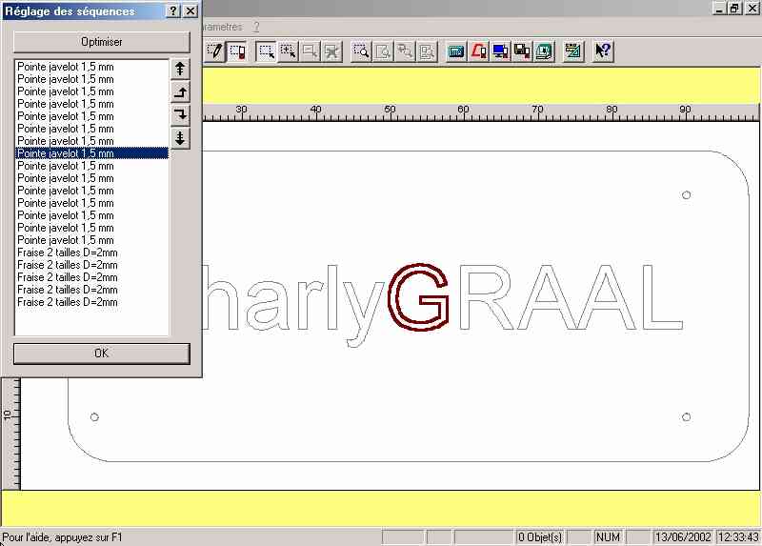Click the bottom-left drill hole circle
The image size is (762, 546).
[x=94, y=417]
